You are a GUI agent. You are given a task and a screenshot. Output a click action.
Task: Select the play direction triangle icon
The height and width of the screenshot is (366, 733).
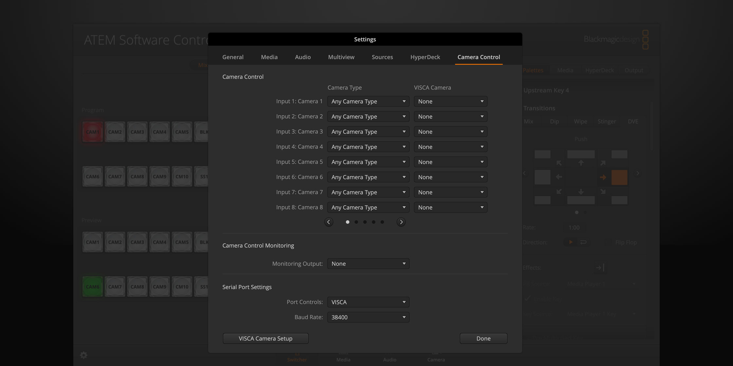(570, 242)
